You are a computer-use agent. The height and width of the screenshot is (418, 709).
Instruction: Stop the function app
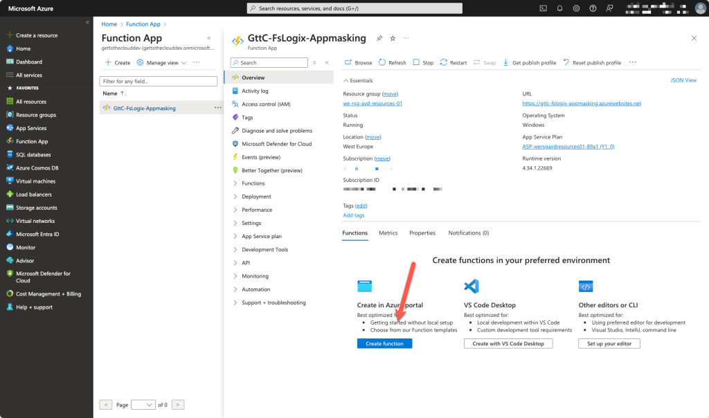pos(423,63)
